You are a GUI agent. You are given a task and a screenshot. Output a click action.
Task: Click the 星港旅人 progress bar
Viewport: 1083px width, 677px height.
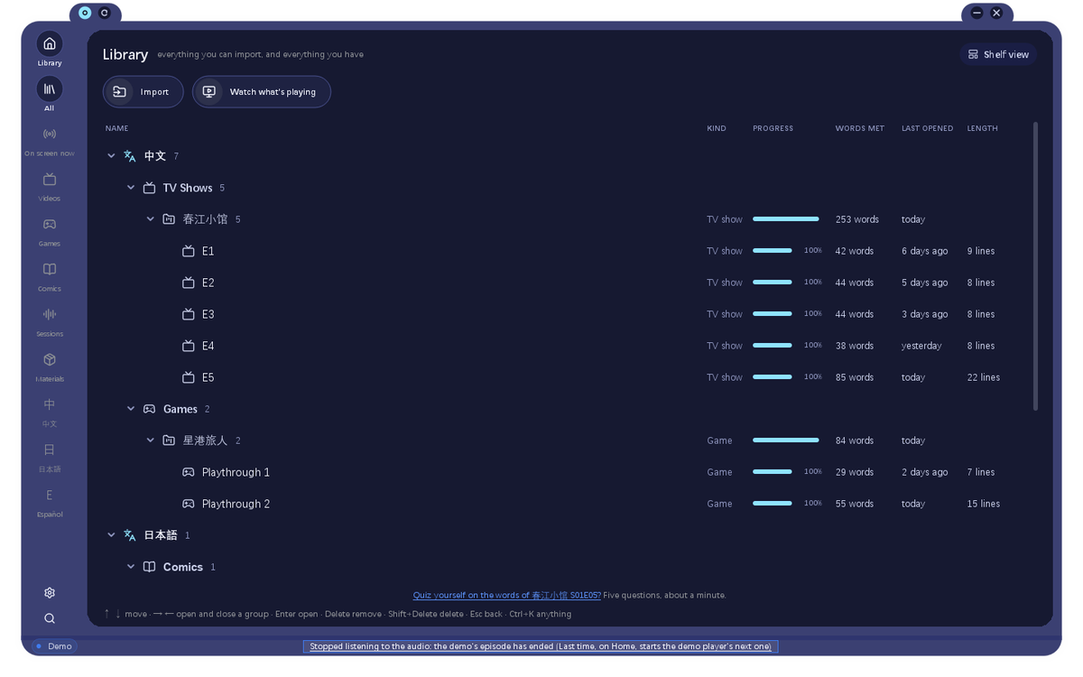[x=786, y=441]
